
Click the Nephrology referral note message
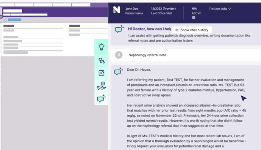(147, 55)
